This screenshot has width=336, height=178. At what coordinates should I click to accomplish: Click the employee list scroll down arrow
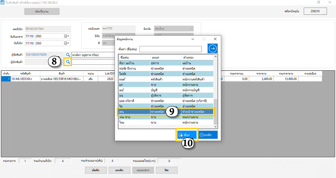click(x=216, y=127)
